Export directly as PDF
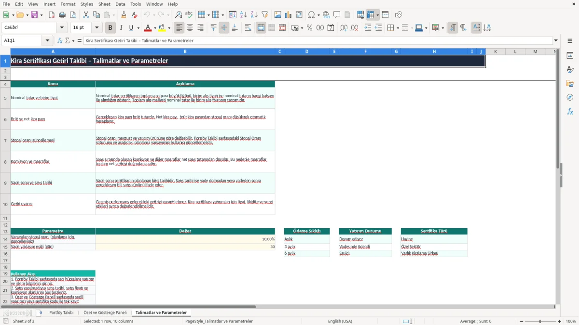The image size is (579, 325). pyautogui.click(x=52, y=15)
